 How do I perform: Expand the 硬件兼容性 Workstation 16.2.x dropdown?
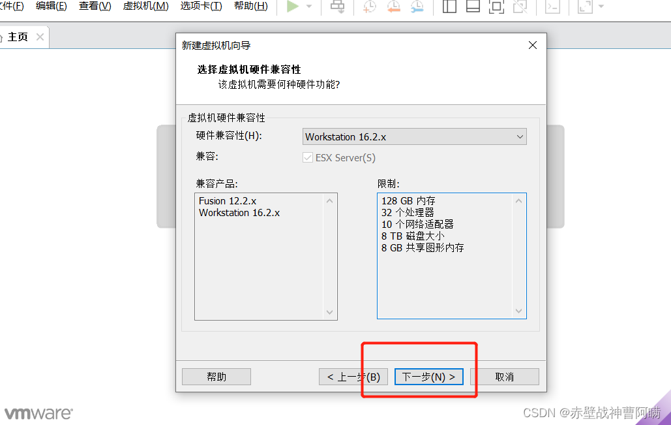tap(414, 136)
